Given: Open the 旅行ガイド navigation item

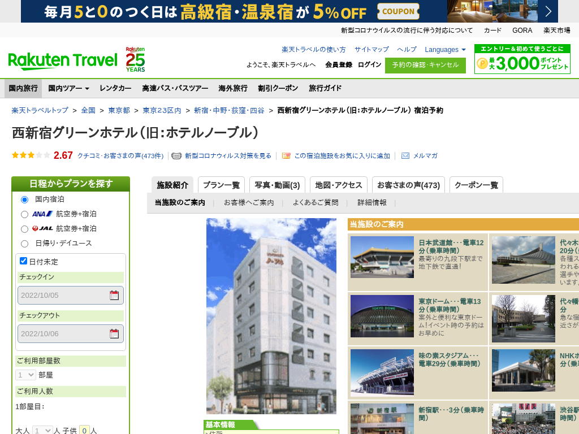Looking at the screenshot, I should pyautogui.click(x=325, y=89).
